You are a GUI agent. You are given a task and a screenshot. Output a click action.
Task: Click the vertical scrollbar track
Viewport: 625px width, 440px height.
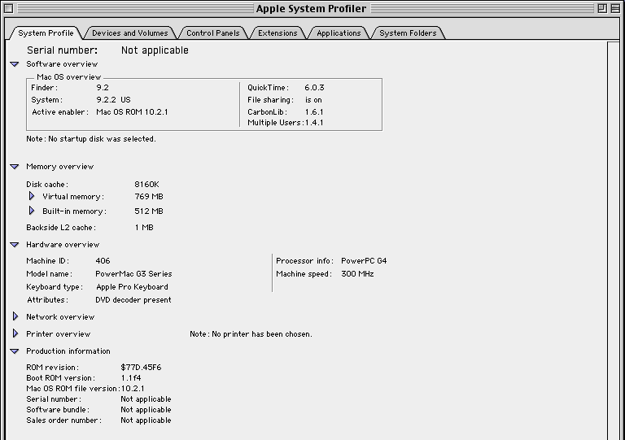pos(614,239)
